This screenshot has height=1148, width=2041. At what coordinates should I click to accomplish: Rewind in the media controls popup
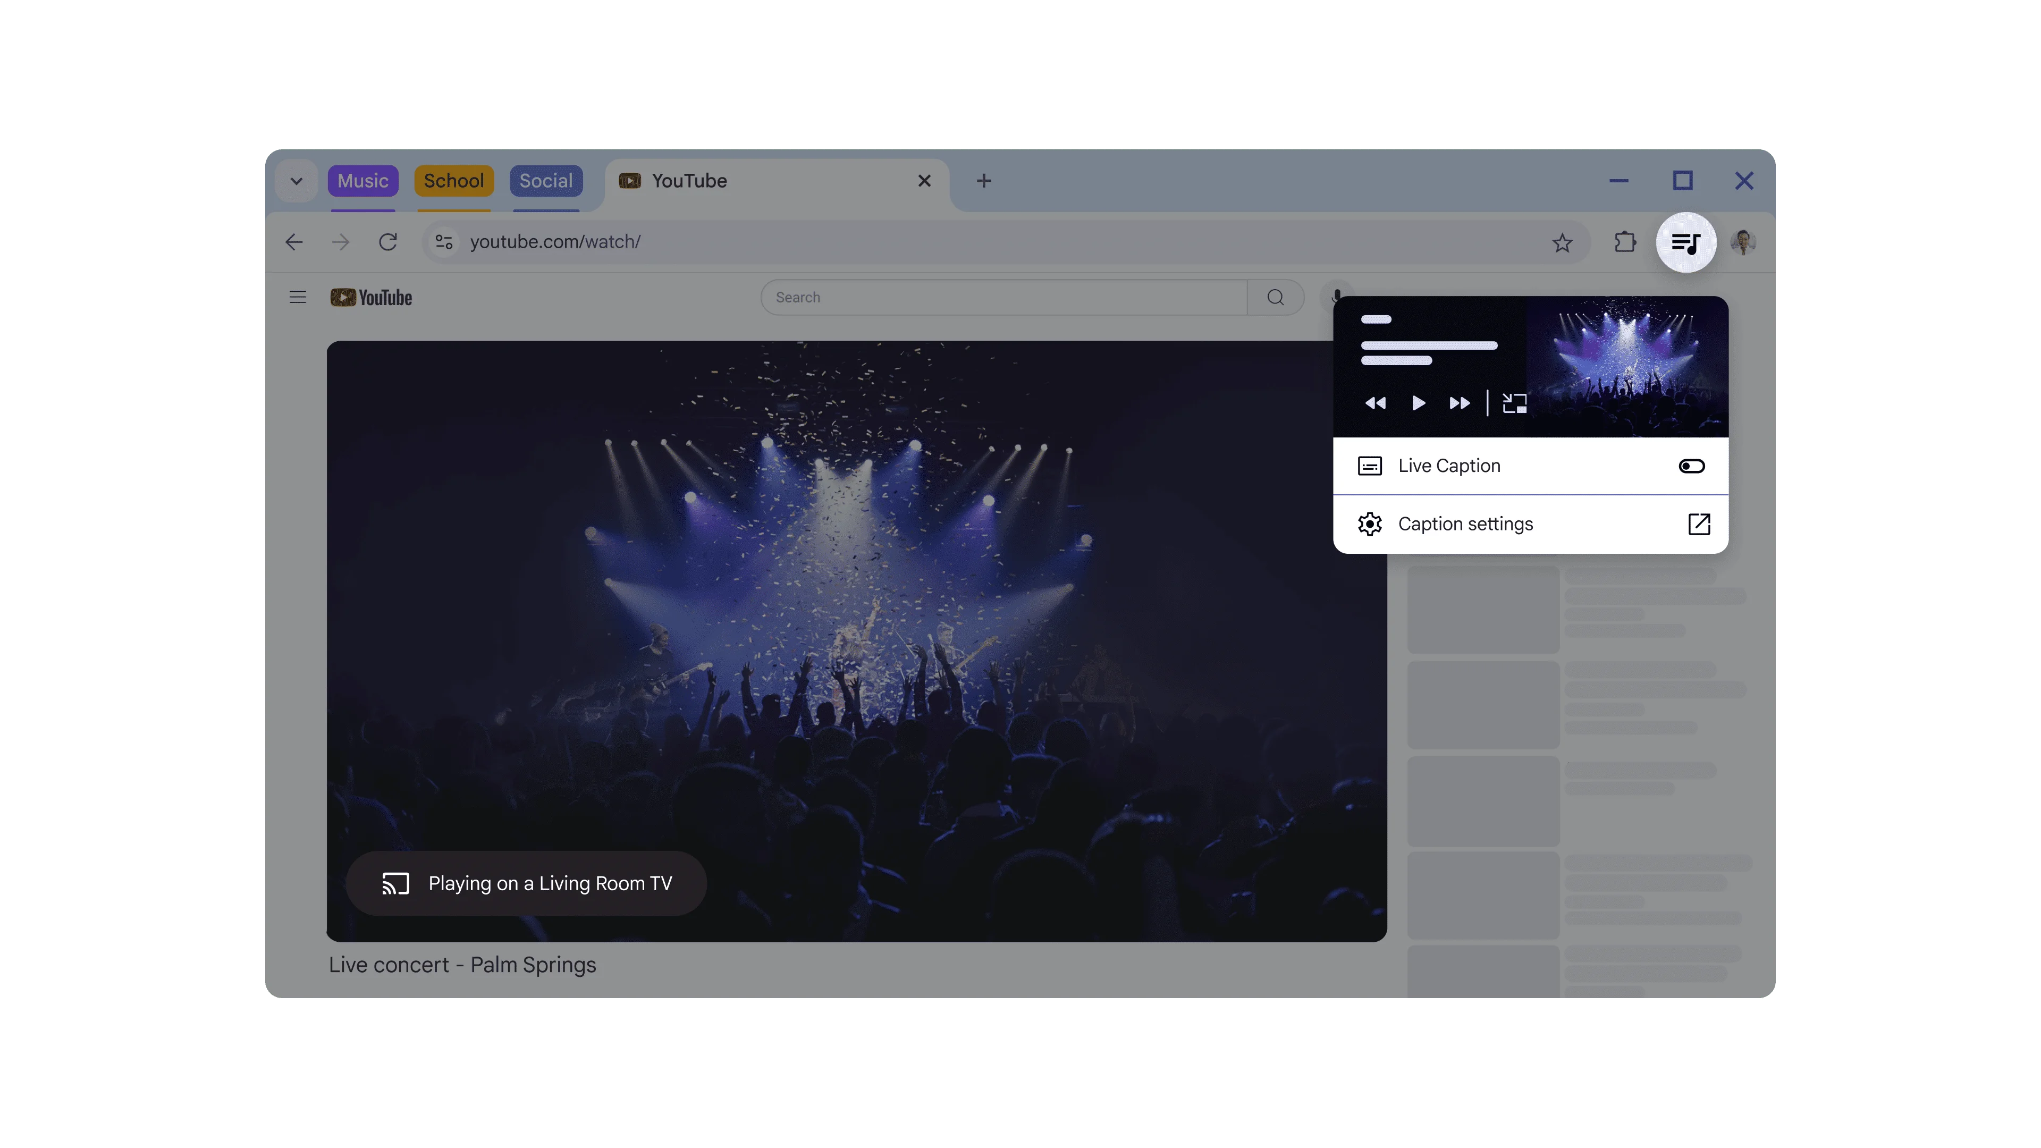(x=1376, y=403)
